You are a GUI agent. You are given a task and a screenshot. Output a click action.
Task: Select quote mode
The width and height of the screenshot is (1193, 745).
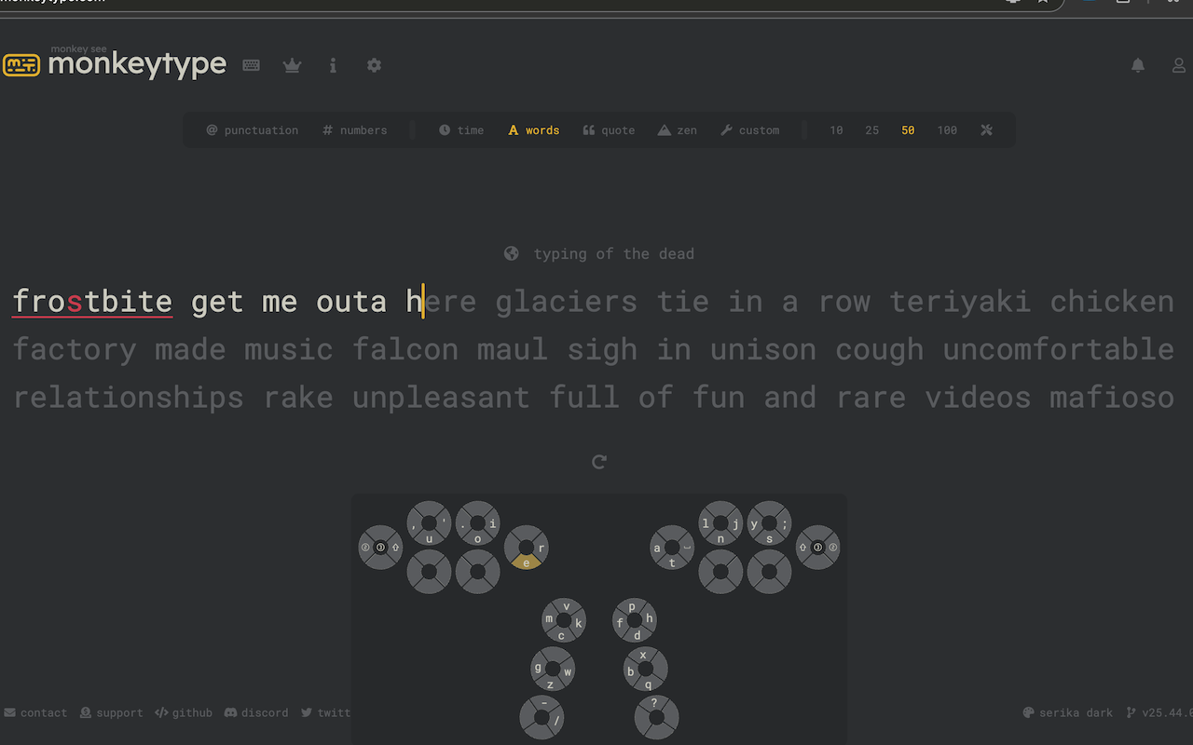pyautogui.click(x=609, y=129)
